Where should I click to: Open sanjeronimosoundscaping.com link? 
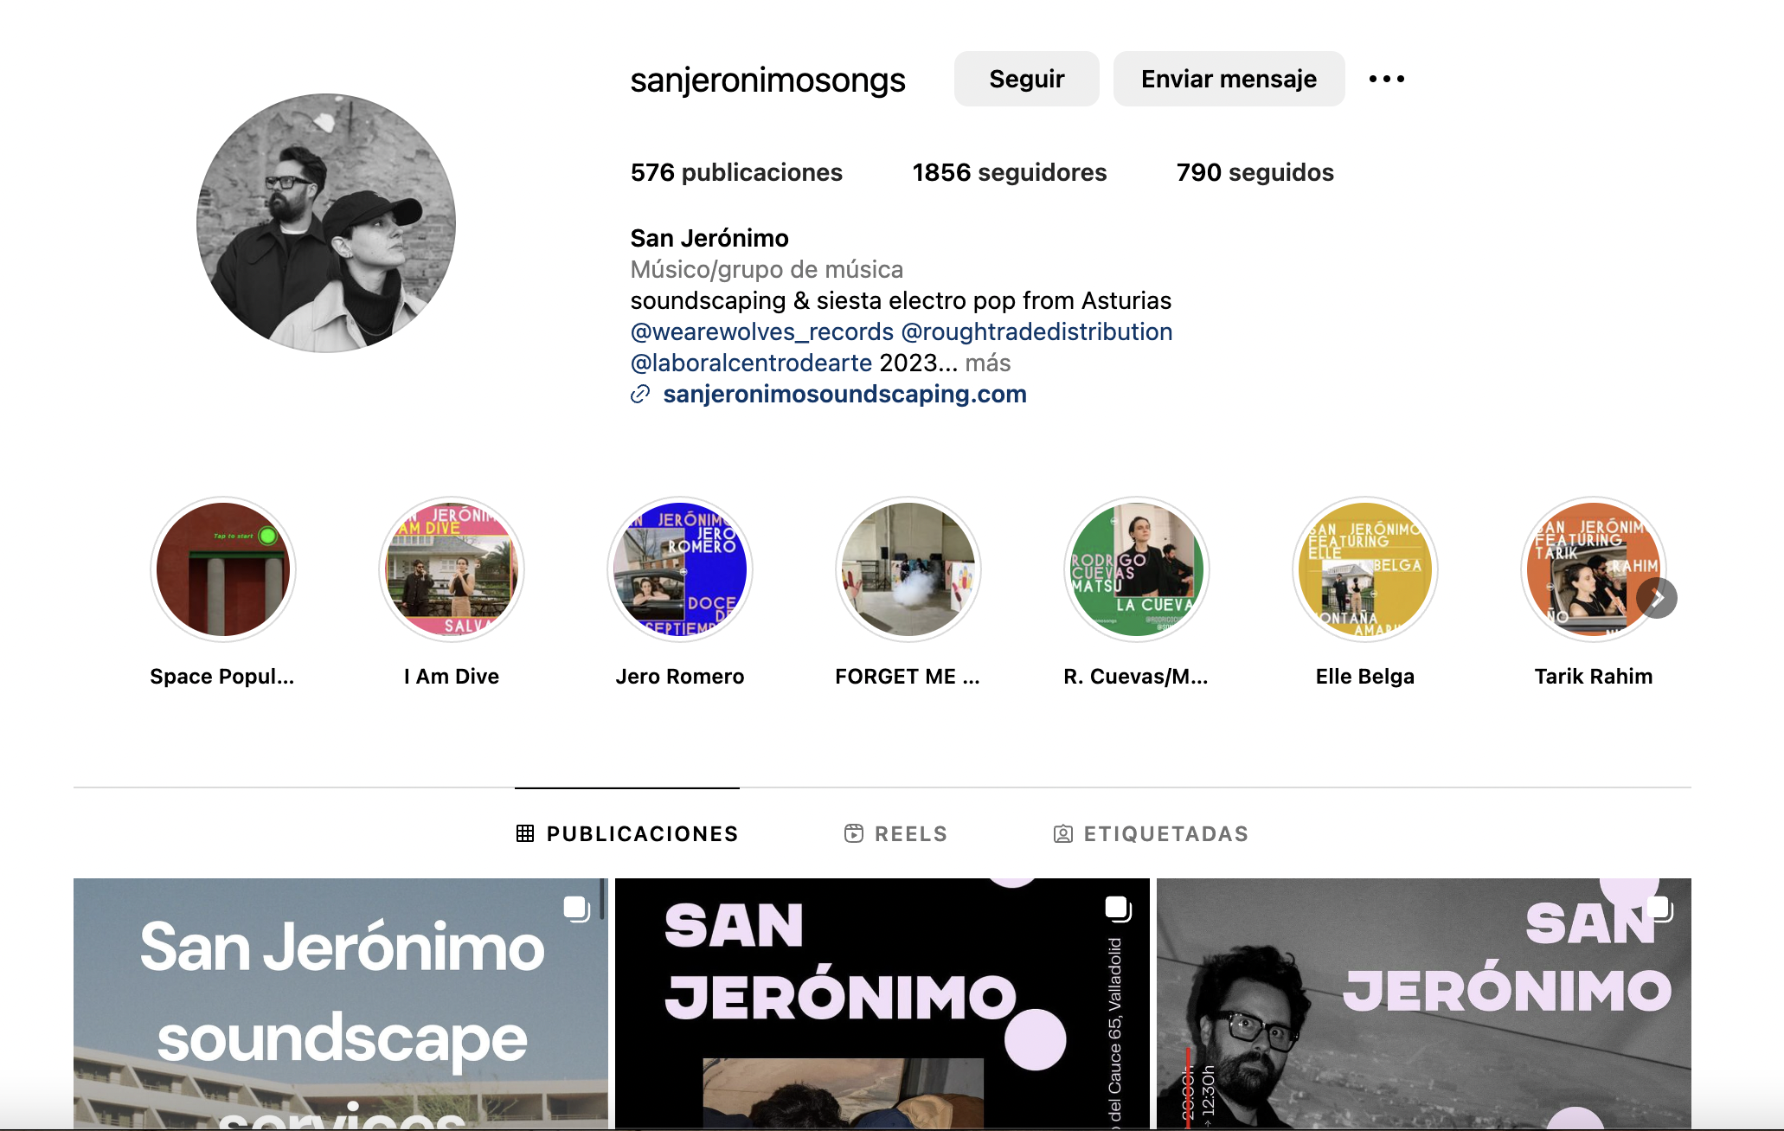click(844, 394)
